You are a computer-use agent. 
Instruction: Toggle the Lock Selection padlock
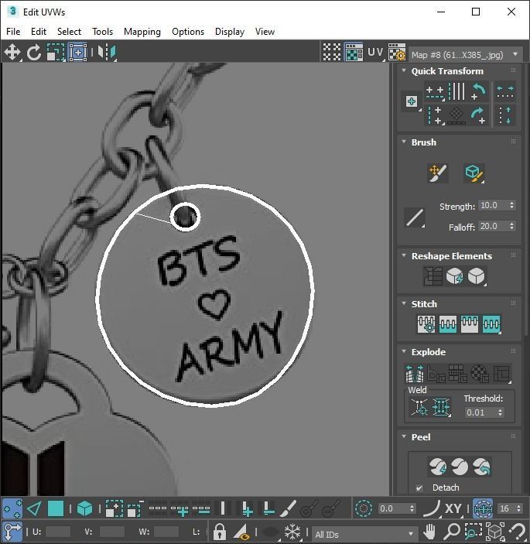(x=220, y=532)
